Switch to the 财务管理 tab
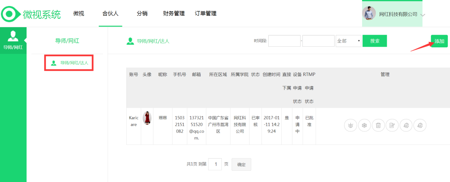 [x=174, y=14]
